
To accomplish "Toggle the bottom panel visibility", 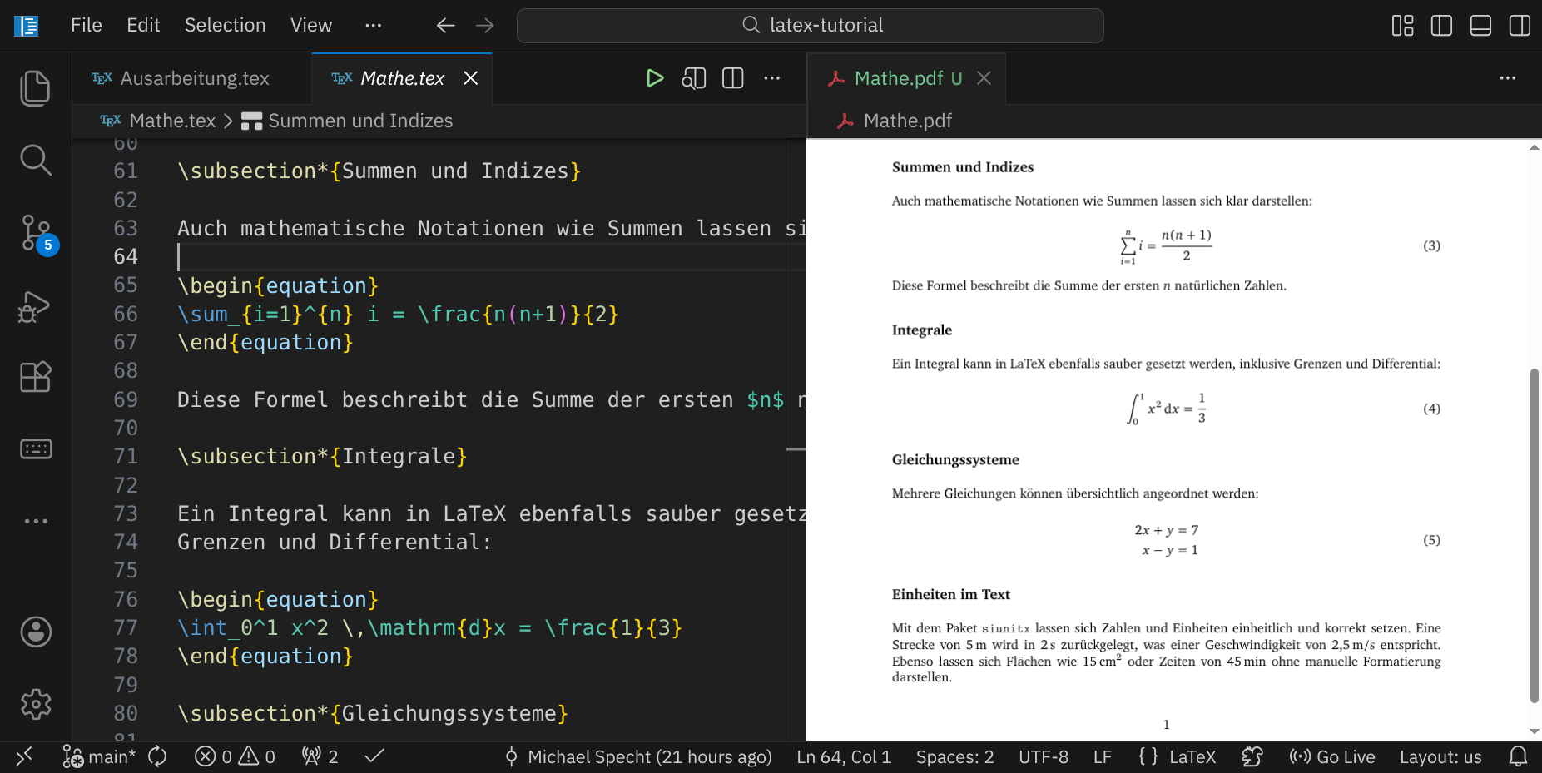I will [1480, 26].
